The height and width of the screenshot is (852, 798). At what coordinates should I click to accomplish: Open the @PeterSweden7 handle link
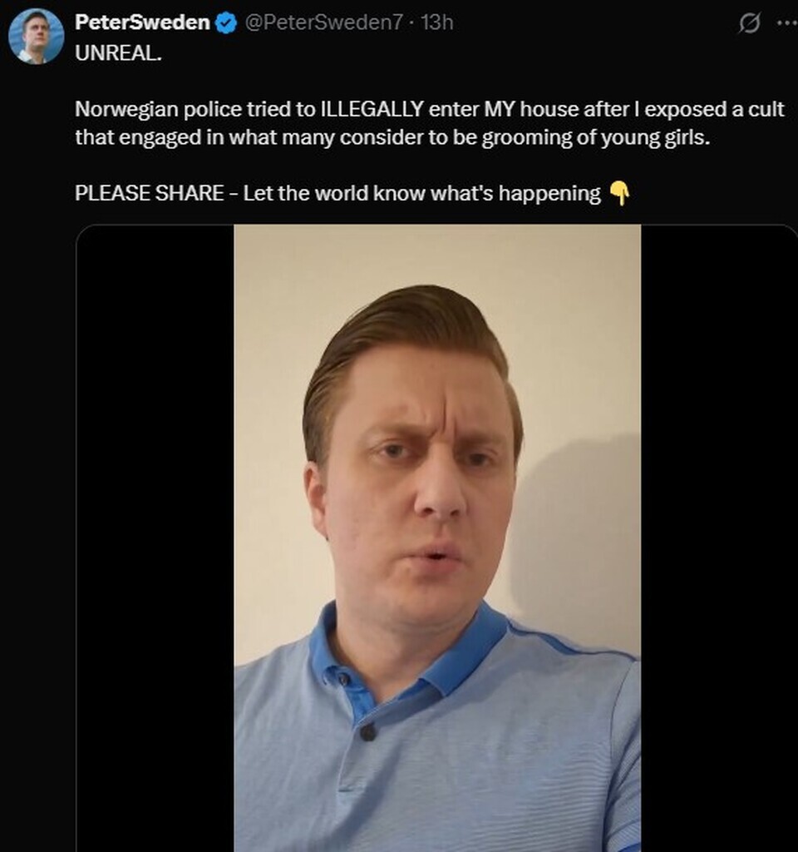click(x=324, y=22)
